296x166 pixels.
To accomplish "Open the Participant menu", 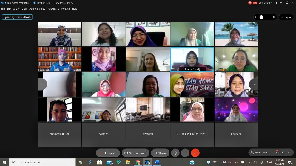I will coord(53,9).
